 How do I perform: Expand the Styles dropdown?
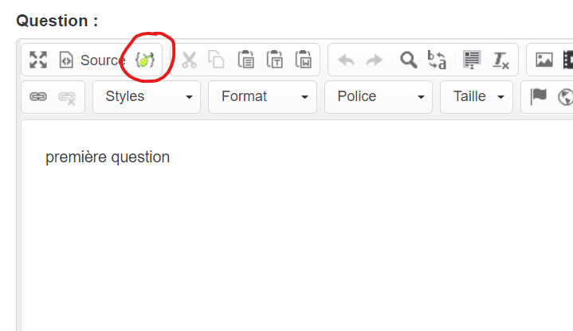(147, 97)
